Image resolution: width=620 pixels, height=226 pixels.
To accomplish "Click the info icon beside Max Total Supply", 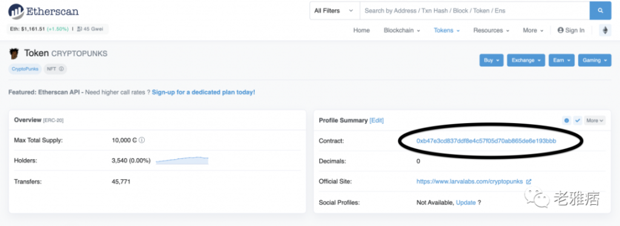I will click(142, 140).
